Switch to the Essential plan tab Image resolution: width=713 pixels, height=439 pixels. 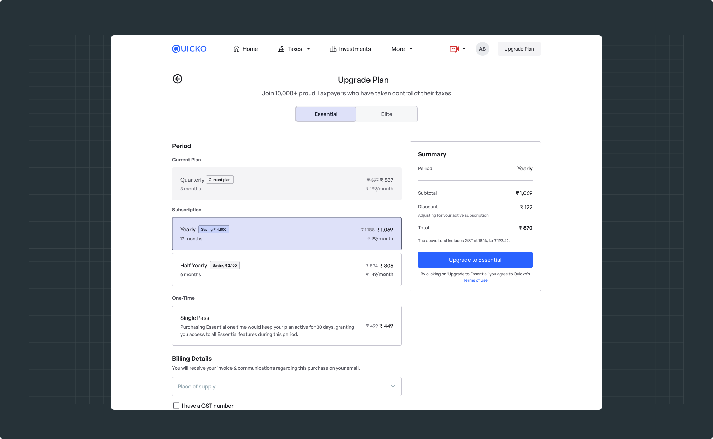tap(326, 114)
